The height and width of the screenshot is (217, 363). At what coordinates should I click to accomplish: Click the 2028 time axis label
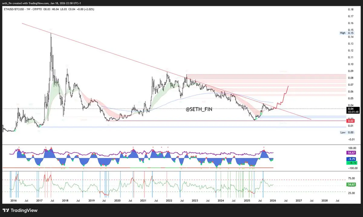(x=324, y=201)
